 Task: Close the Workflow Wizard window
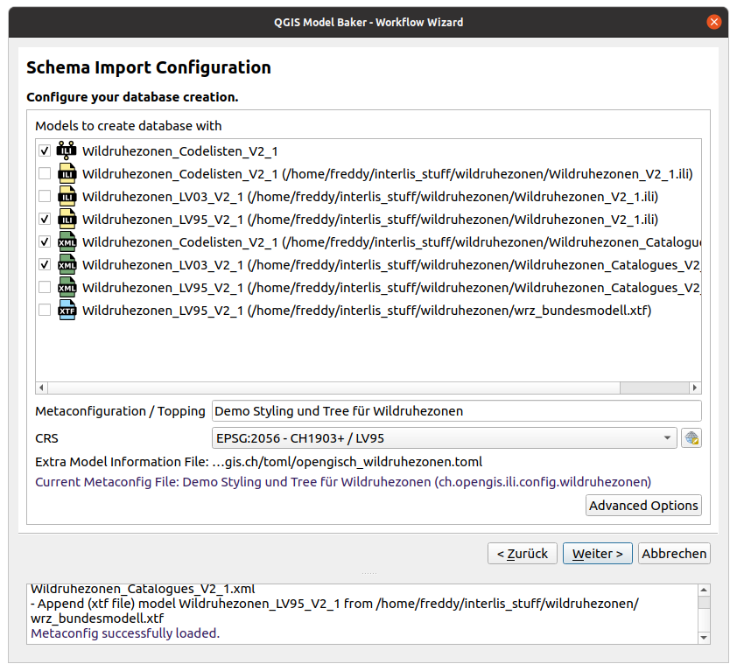point(713,22)
